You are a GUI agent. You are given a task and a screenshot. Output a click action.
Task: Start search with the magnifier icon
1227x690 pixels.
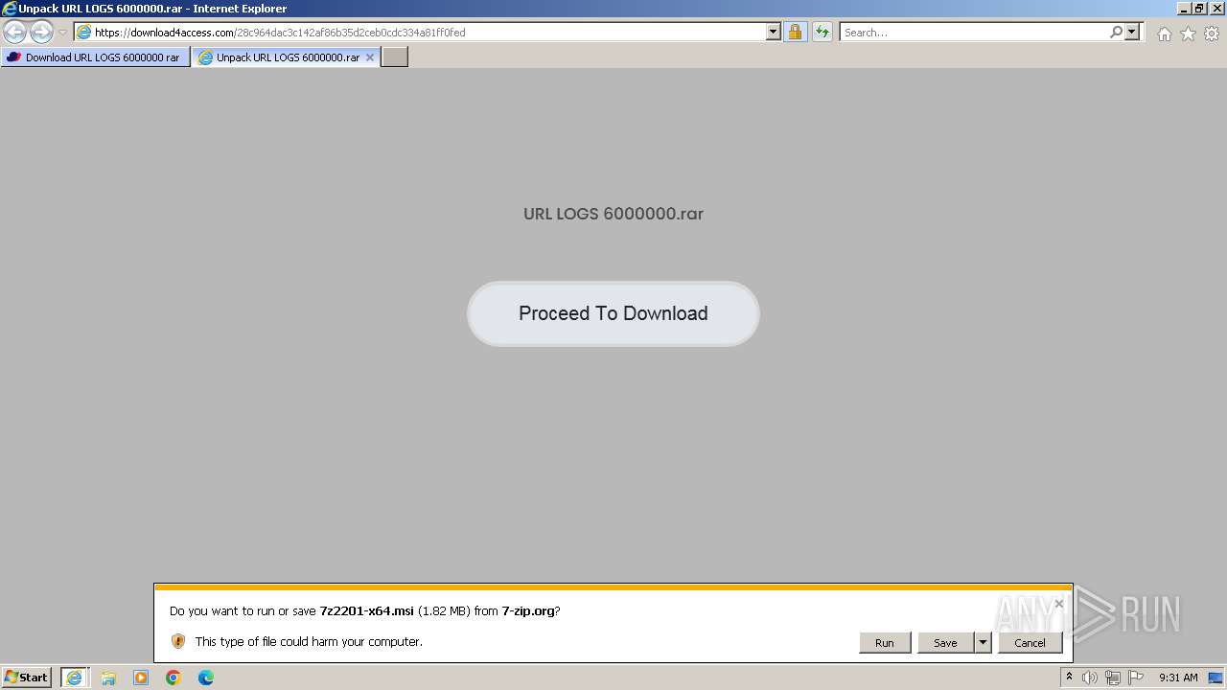(x=1117, y=33)
